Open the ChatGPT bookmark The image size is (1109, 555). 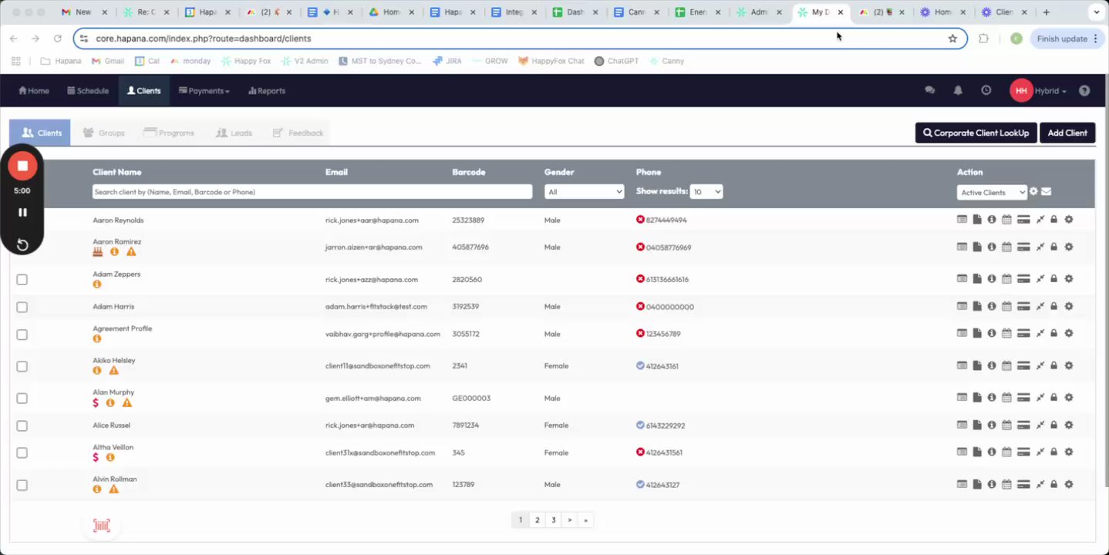point(616,61)
